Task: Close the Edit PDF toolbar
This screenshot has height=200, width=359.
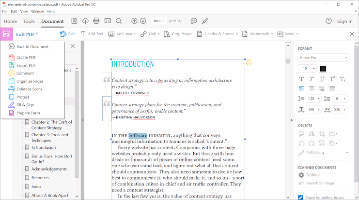Action: [x=352, y=34]
